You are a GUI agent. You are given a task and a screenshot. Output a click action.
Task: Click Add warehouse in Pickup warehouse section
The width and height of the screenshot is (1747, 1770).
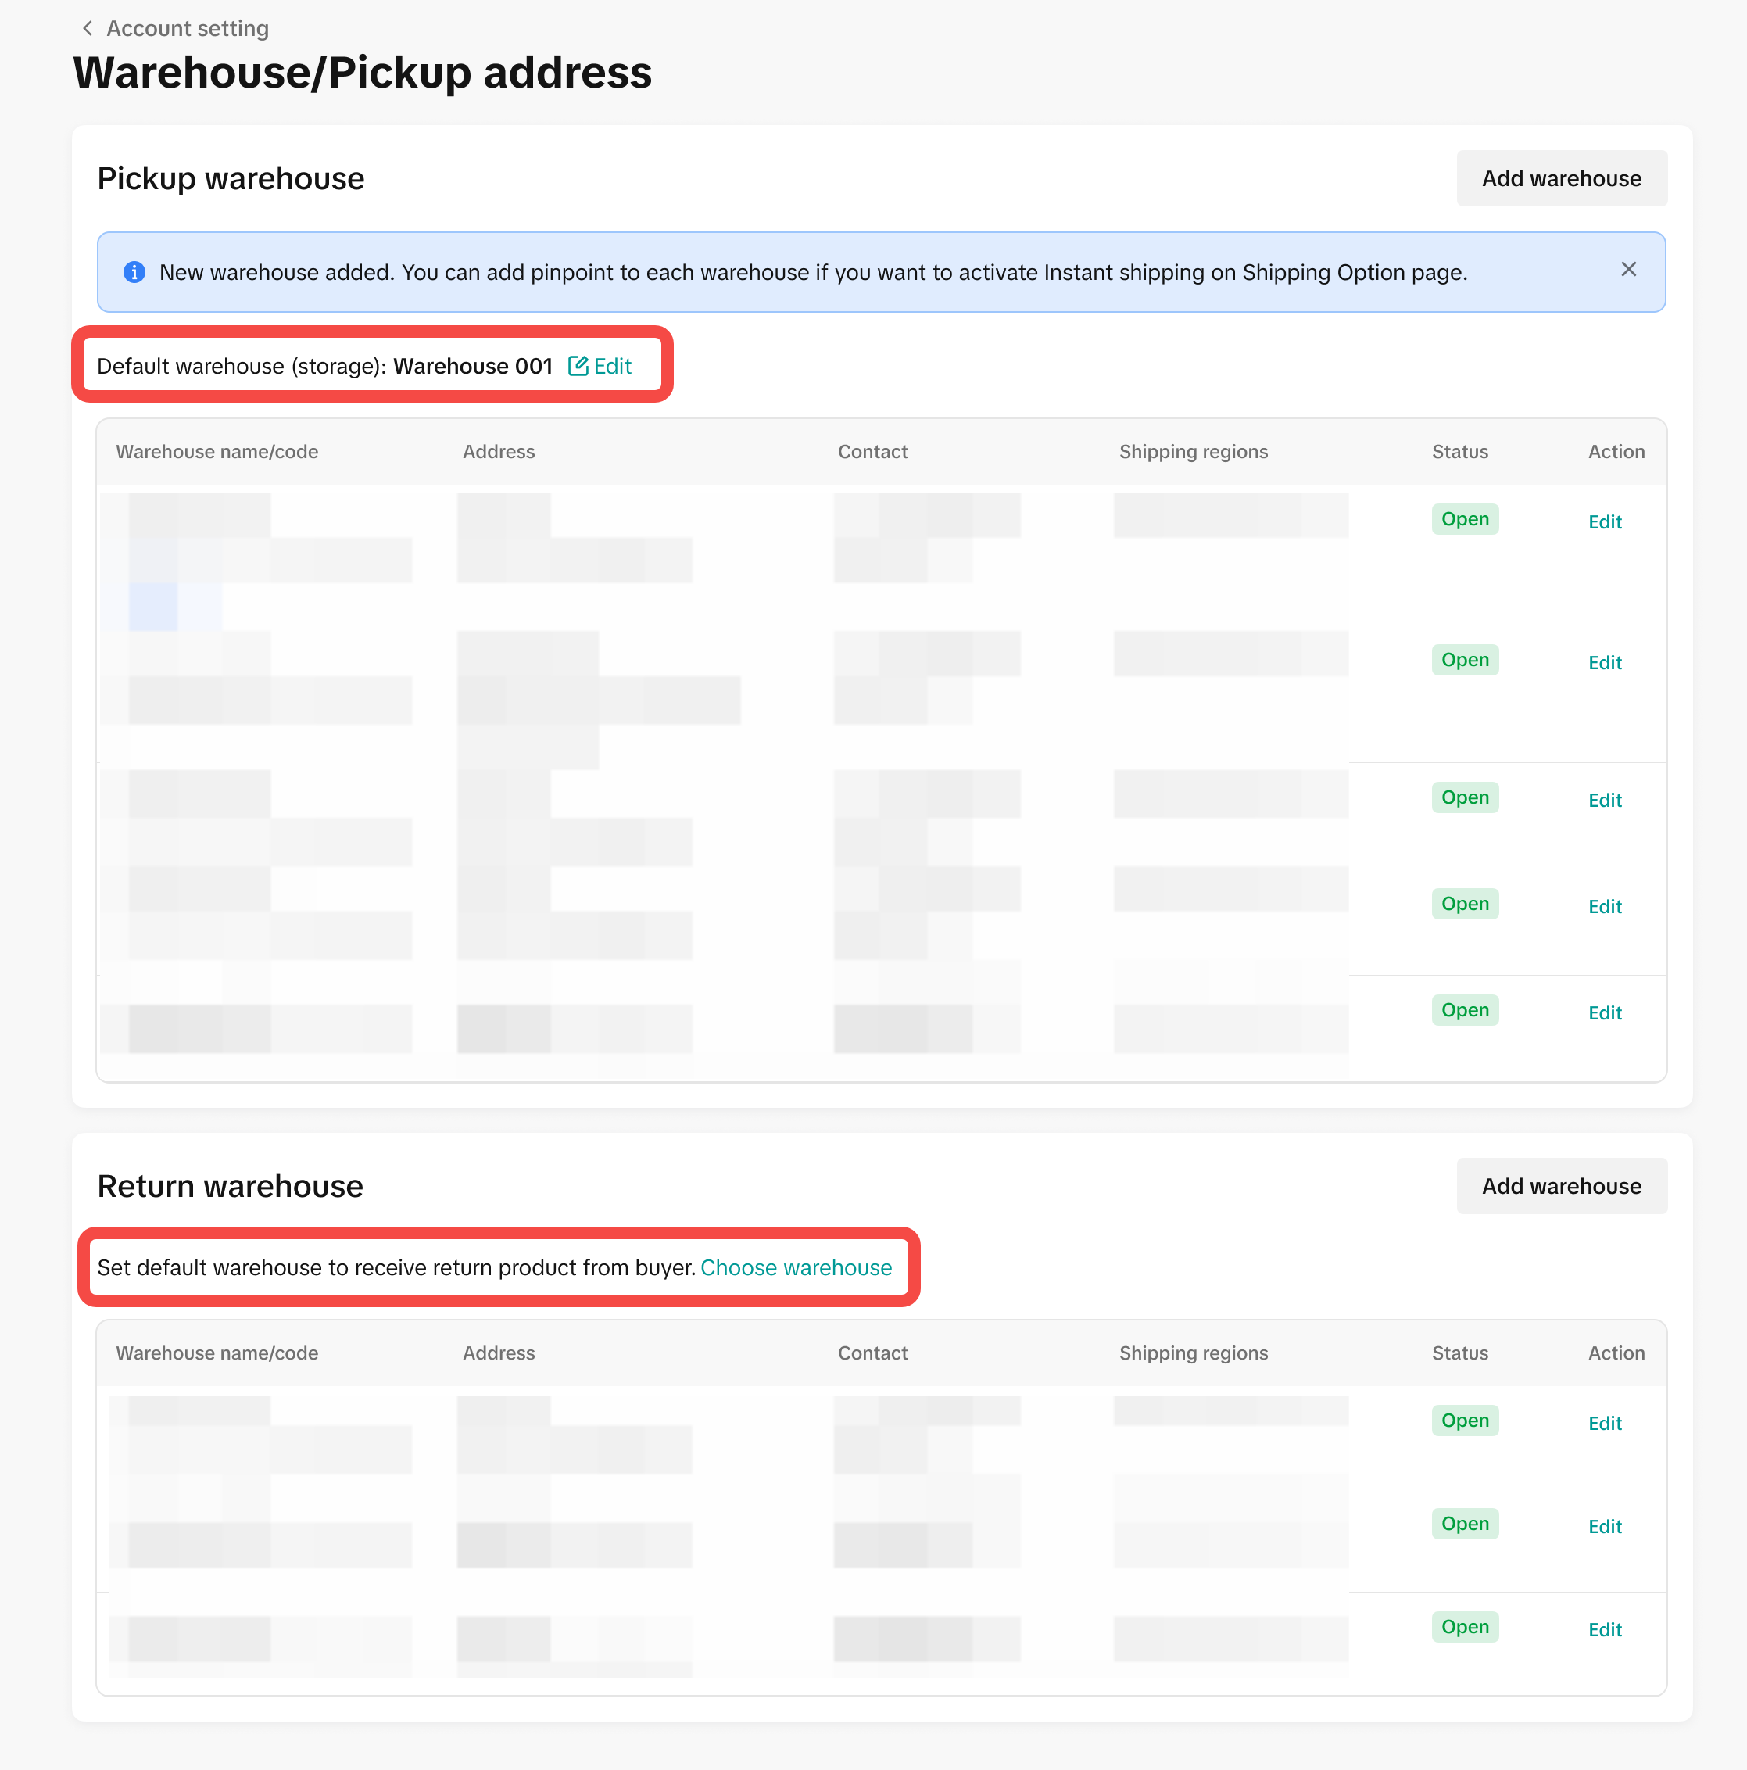point(1561,179)
